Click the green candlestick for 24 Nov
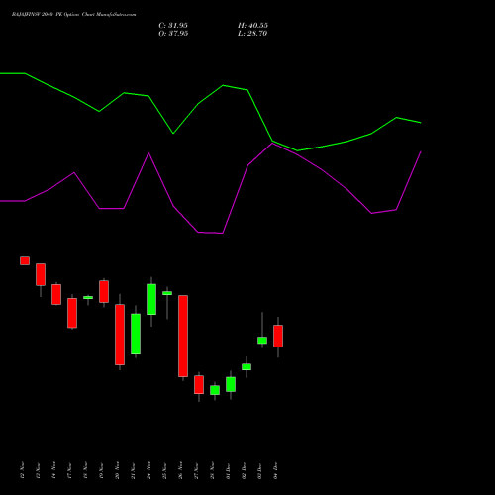Image resolution: width=495 pixels, height=495 pixels. (x=151, y=299)
